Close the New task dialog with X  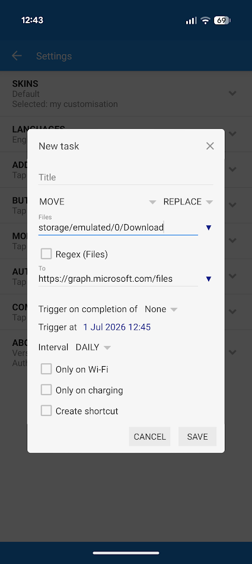click(x=210, y=146)
